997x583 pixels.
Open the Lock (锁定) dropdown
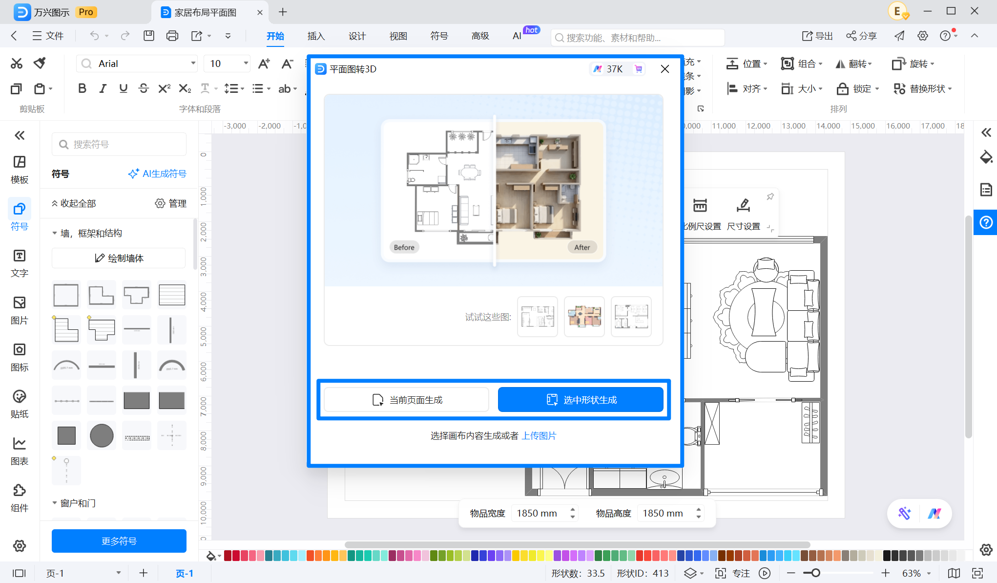point(858,88)
